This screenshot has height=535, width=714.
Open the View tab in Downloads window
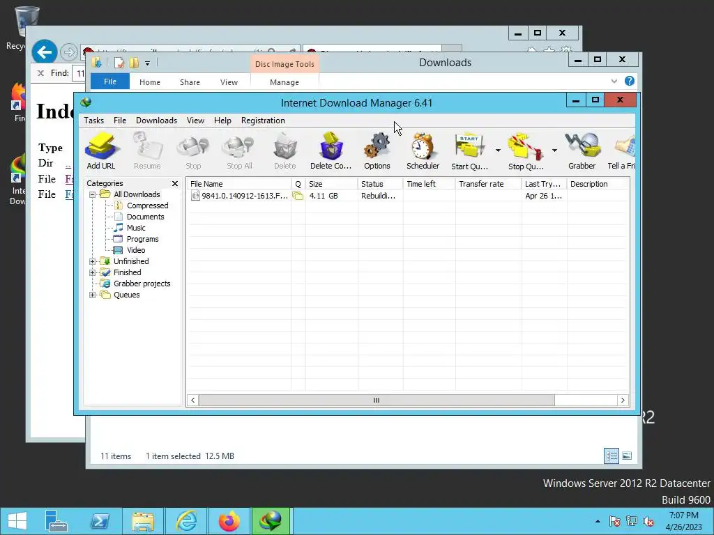tap(229, 82)
